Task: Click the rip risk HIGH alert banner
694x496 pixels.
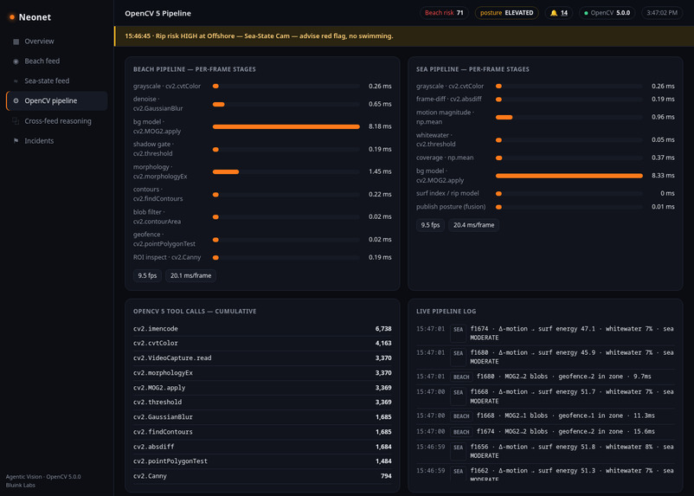Action: [x=403, y=35]
